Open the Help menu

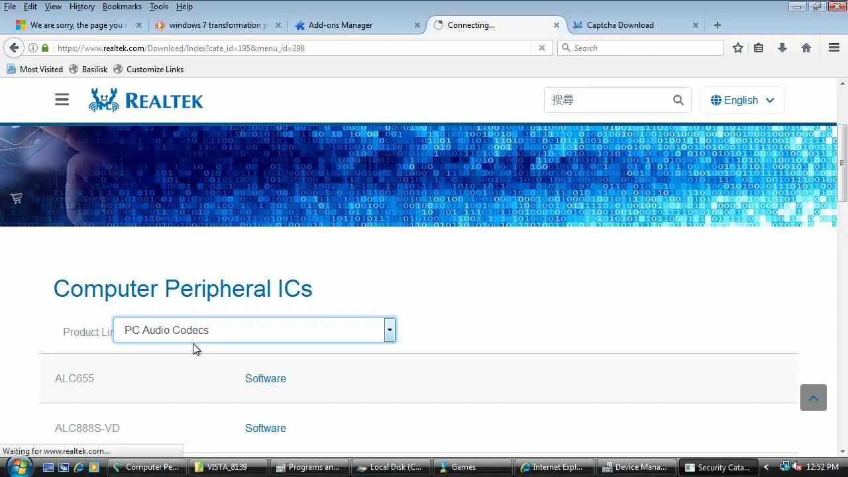pos(184,7)
